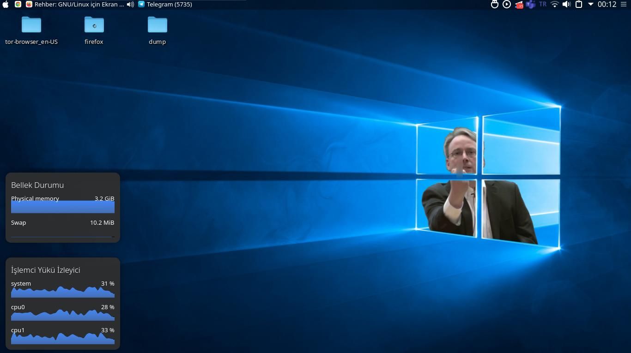Click the 'Swap' label
This screenshot has height=353, width=631.
(18, 222)
